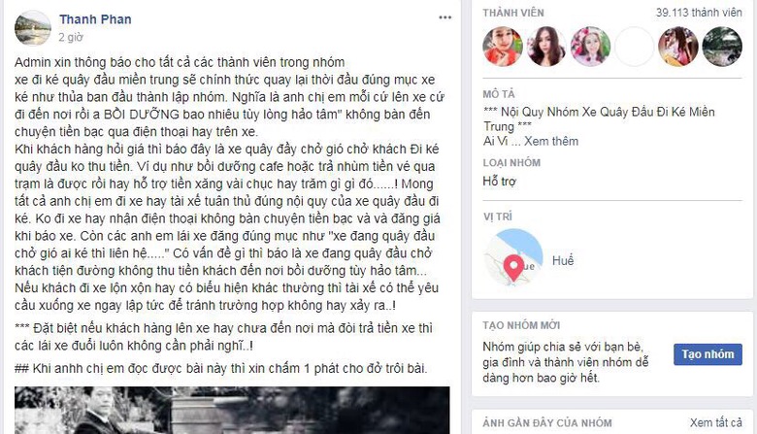Click the red map pin marker

pos(513,267)
